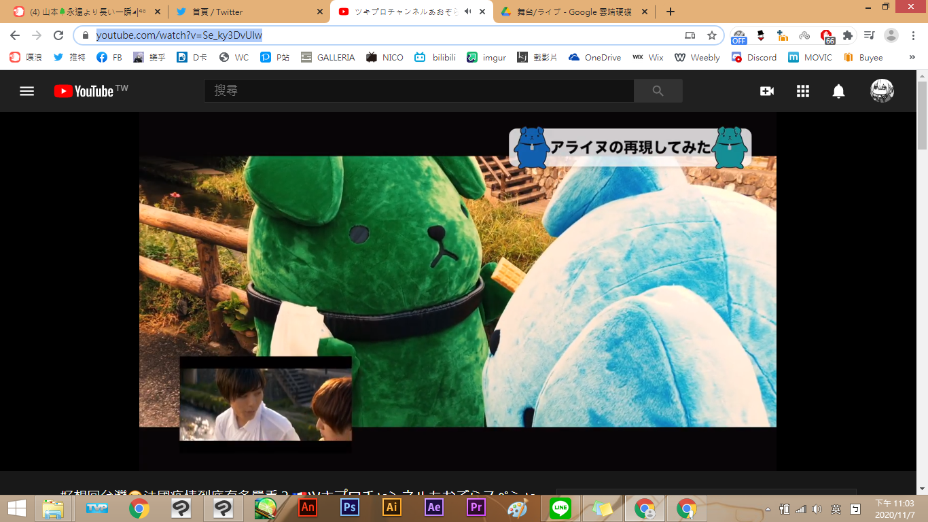Click the site lock icon in address bar

point(86,35)
